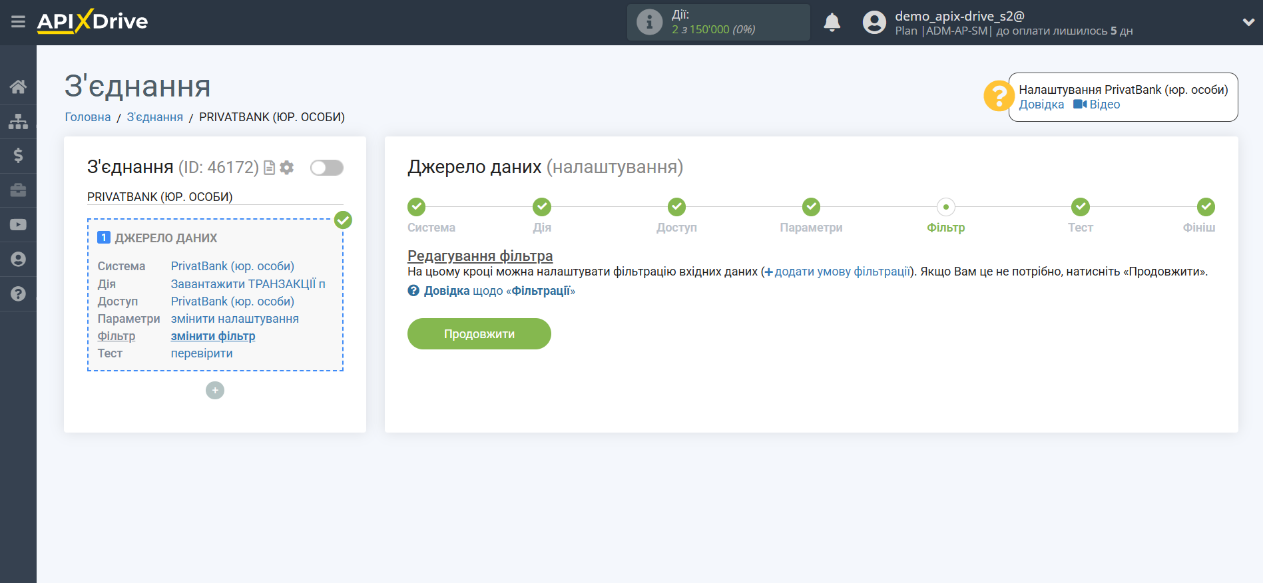Open the hamburger menu in the header

tap(18, 22)
